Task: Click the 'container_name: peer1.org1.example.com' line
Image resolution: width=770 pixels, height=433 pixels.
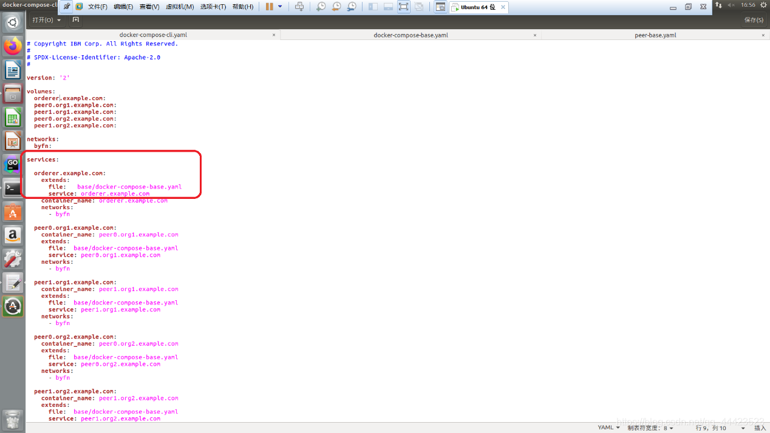Action: [x=110, y=289]
